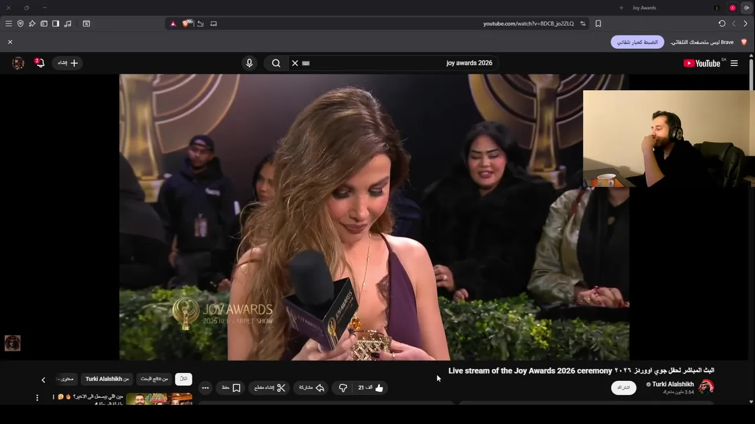Open three-dot menu for recommended video
Viewport: 755px width, 424px height.
click(x=37, y=398)
